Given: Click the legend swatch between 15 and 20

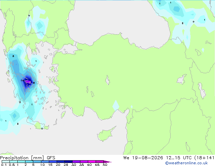Looking at the screenshot, I should coord(53,162).
